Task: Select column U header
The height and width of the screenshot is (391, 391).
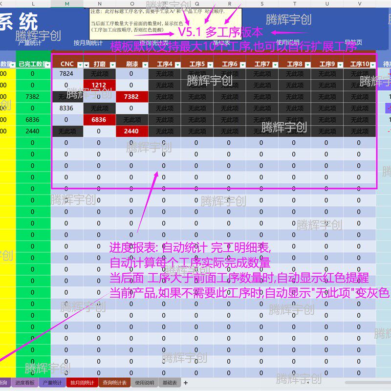Action: (x=327, y=4)
